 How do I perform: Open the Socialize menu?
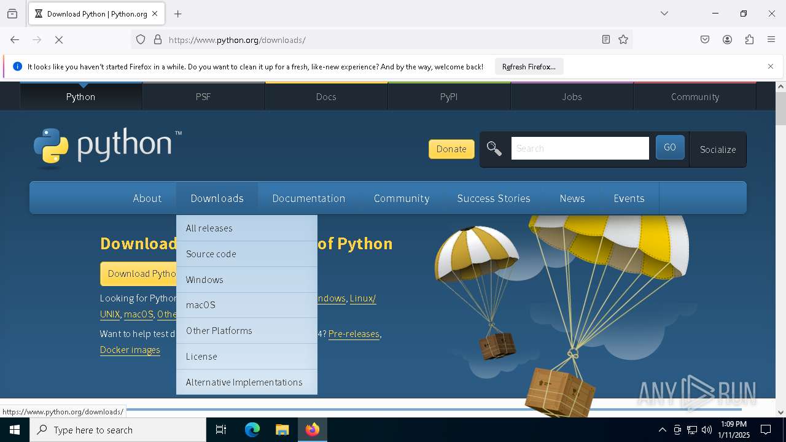(718, 149)
